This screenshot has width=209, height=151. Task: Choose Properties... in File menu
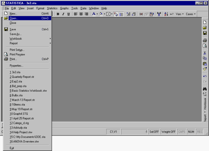[x=27, y=66]
